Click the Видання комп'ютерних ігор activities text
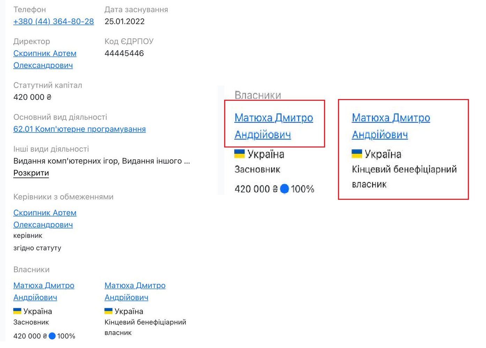 coord(102,161)
